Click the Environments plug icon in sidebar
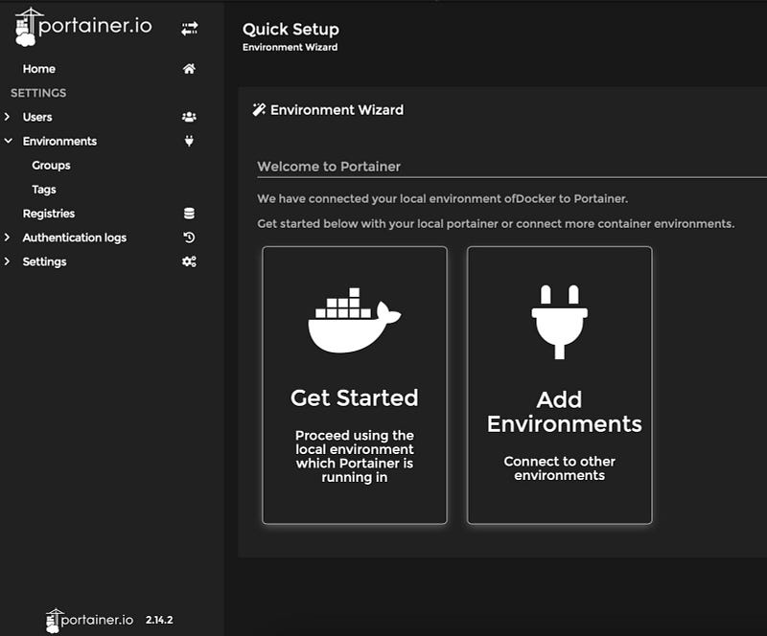Screen dimensions: 767x636 coord(189,141)
